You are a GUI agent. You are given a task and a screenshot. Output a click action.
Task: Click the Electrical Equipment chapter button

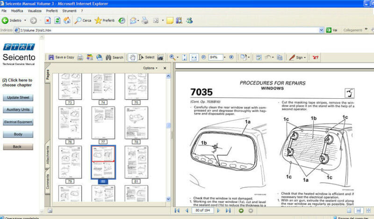[x=18, y=122]
